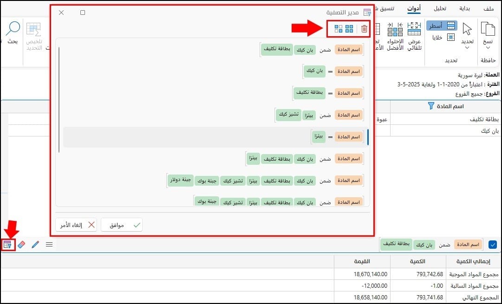Click the القيمة column header in summary table
The width and height of the screenshot is (502, 304).
[362, 261]
